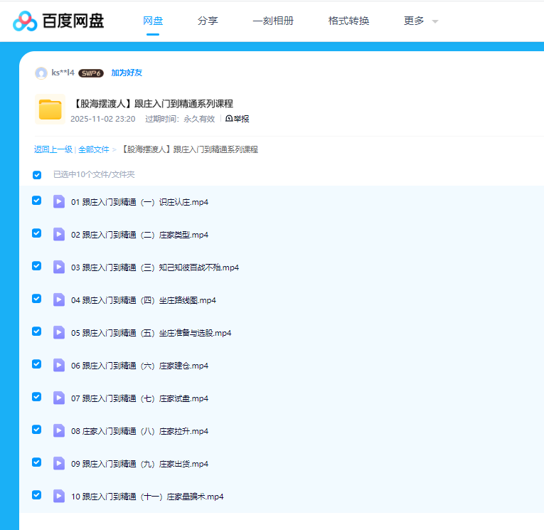
Task: Uncheck the 06 庄家建仓.mp4 checkbox
Action: tap(37, 364)
